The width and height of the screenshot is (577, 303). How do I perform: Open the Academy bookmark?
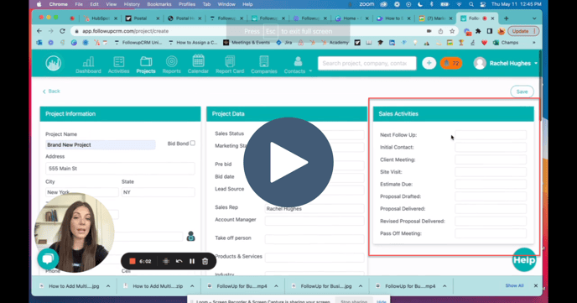coord(335,43)
